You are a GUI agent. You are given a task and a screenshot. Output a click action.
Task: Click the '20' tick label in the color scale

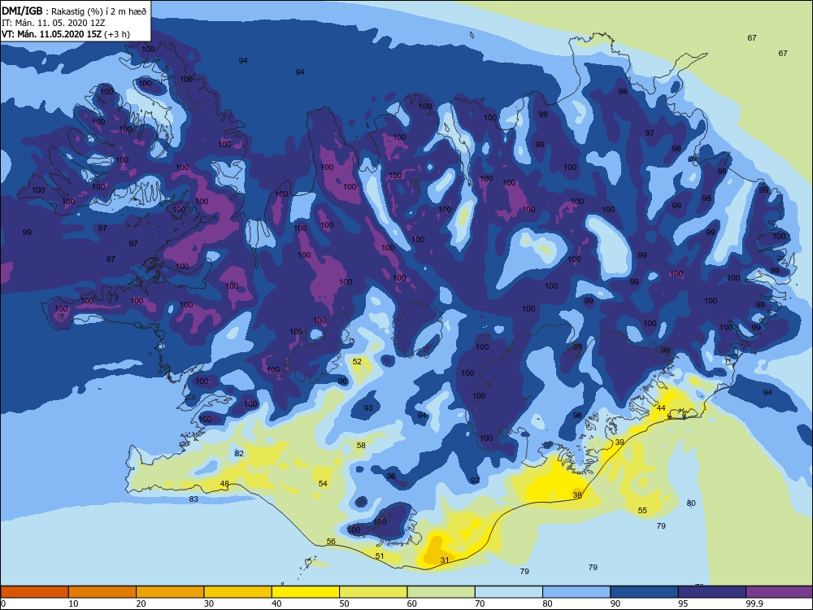(x=141, y=603)
